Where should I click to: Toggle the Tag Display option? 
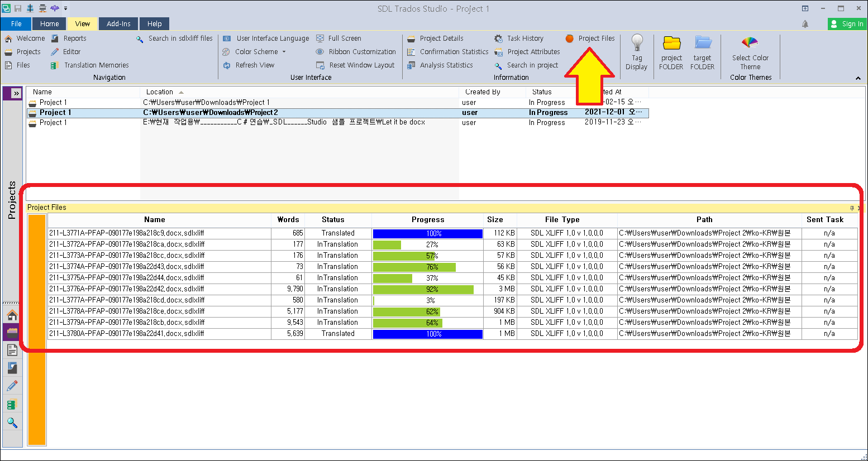click(x=637, y=53)
